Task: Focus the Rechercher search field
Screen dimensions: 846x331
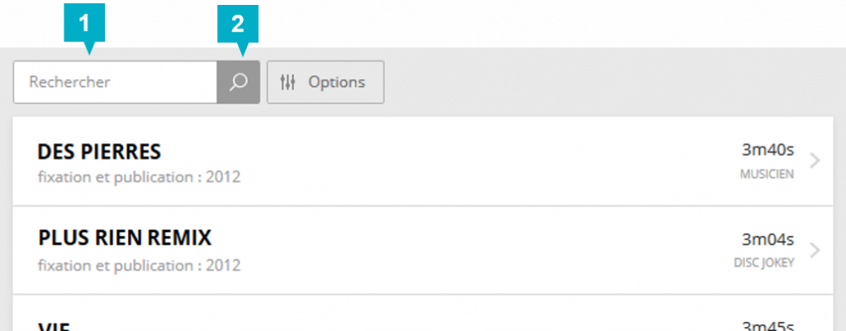Action: pyautogui.click(x=115, y=82)
